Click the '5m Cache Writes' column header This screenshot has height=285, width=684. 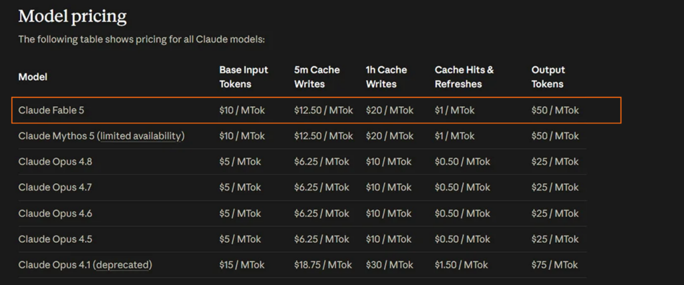click(x=317, y=77)
